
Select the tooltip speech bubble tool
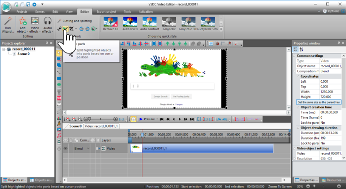[59, 104]
